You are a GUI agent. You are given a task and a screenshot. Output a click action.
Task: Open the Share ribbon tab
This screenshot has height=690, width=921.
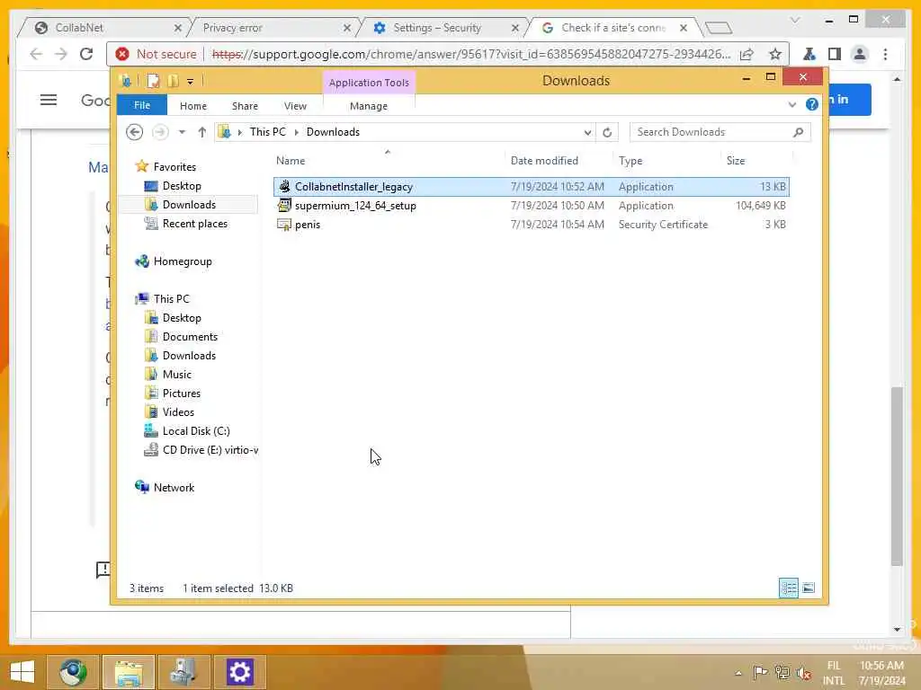pyautogui.click(x=245, y=106)
